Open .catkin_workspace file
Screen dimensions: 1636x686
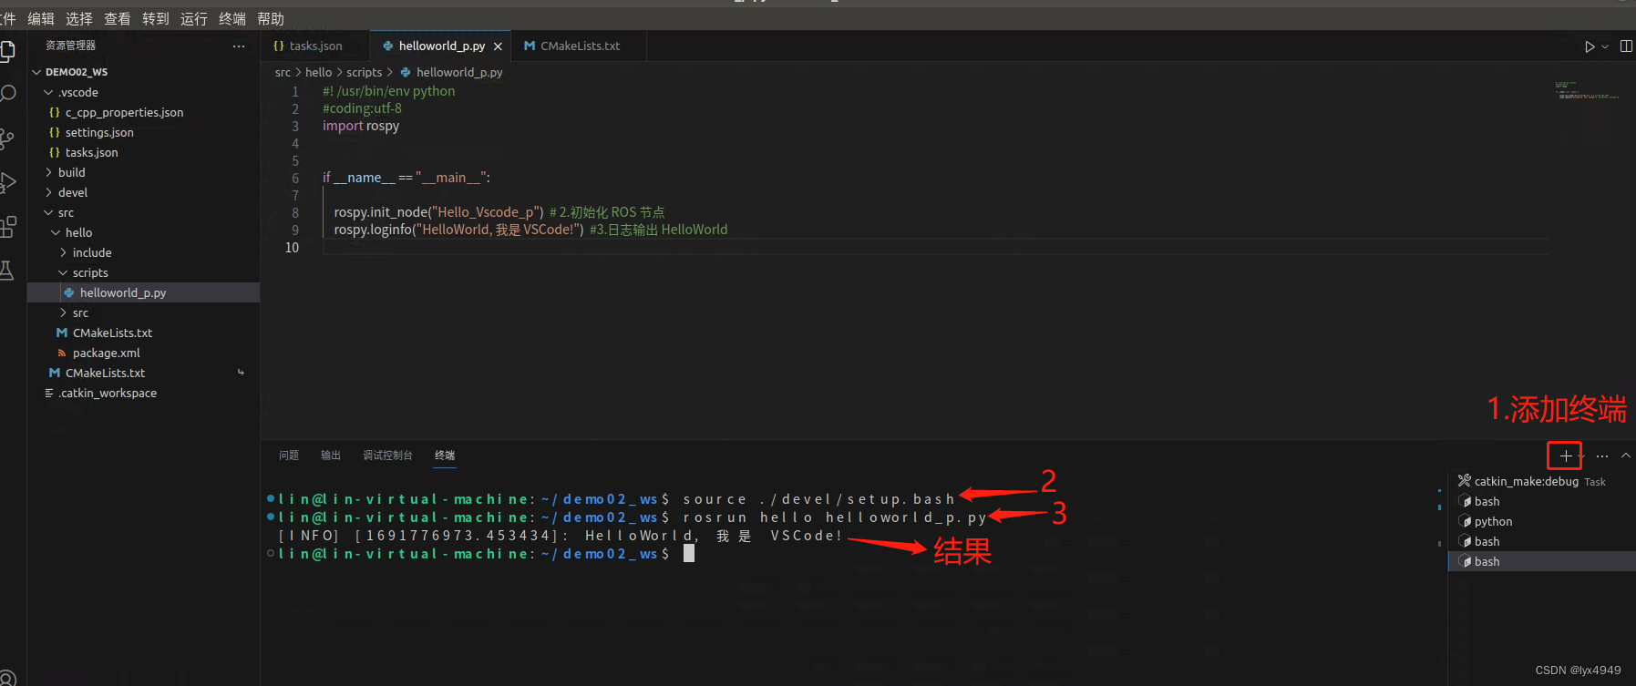coord(143,393)
